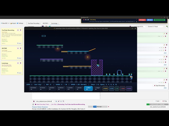
Task: Open the Google AI Studio provider dropdown
Action: (x=140, y=27)
